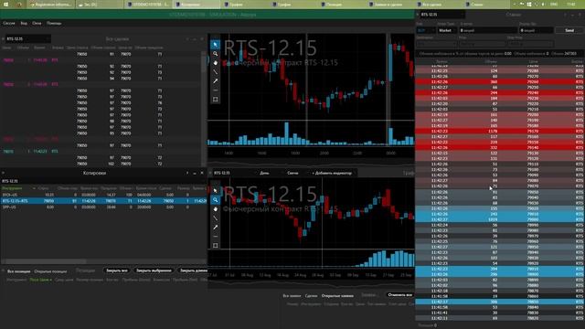The height and width of the screenshot is (329, 585).
Task: Select the highlighted RTS-12.15-RTS row in Котировки
Action: point(103,201)
